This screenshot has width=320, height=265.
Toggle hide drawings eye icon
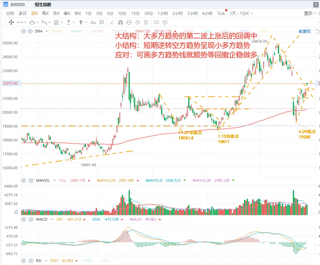pos(137,22)
